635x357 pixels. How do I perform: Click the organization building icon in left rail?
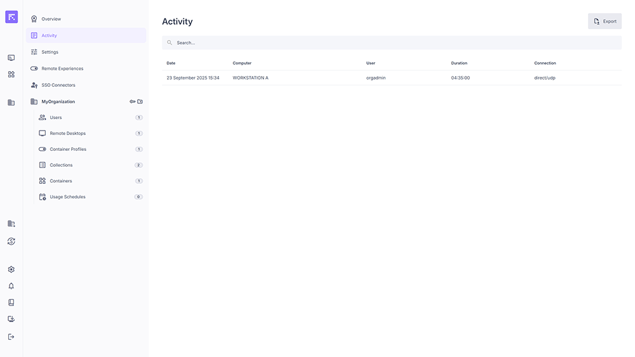click(11, 102)
